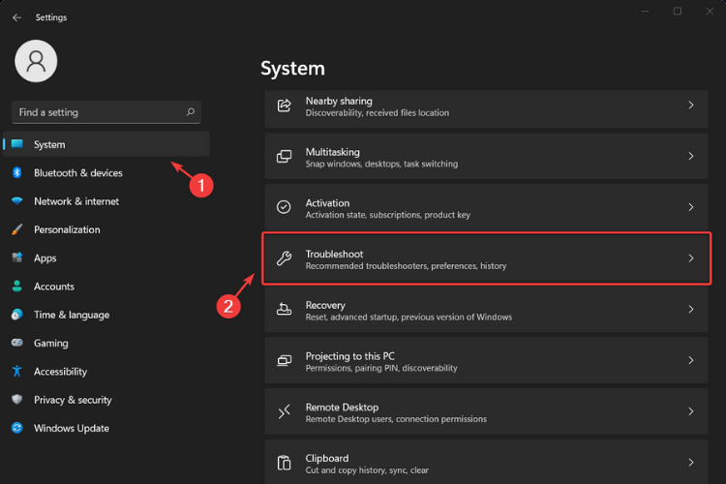Click the Accounts person icon
The height and width of the screenshot is (484, 726).
[x=17, y=286]
